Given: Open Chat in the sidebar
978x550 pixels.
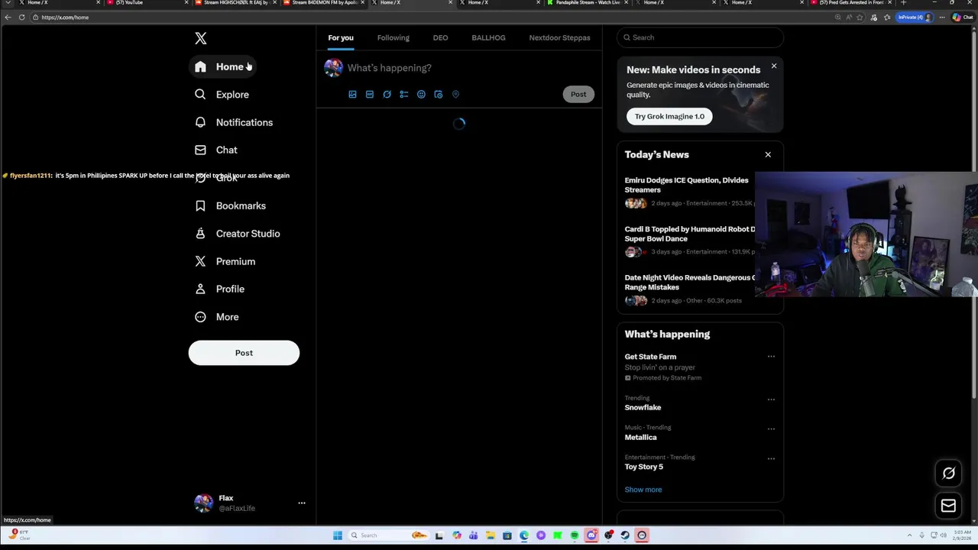Looking at the screenshot, I should click(x=216, y=150).
